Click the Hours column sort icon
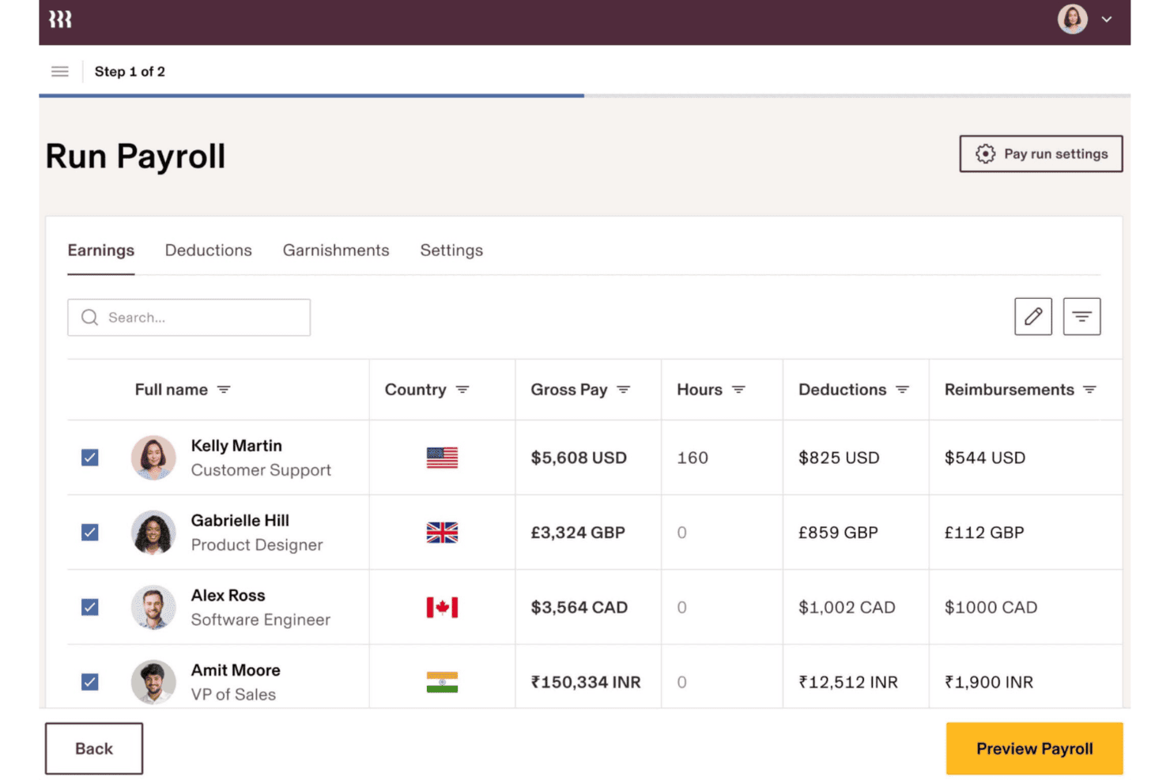This screenshot has height=780, width=1170. click(738, 390)
